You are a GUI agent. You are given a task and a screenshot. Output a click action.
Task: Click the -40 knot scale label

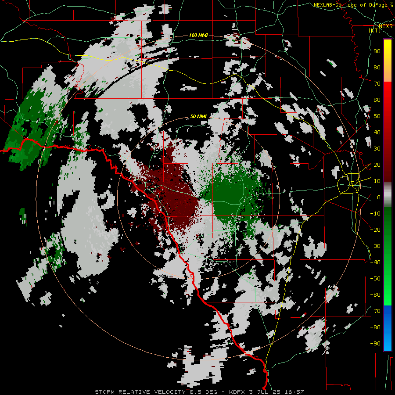point(375,262)
